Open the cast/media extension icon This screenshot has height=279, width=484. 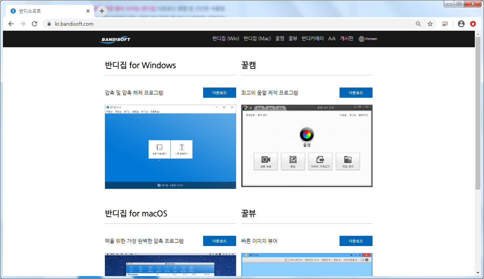click(445, 24)
